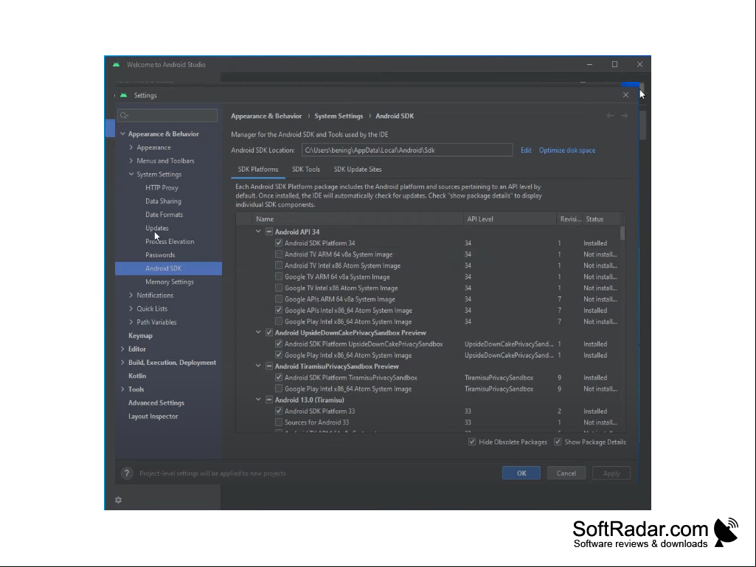Image resolution: width=756 pixels, height=567 pixels.
Task: Click the Cancel button
Action: coord(566,473)
